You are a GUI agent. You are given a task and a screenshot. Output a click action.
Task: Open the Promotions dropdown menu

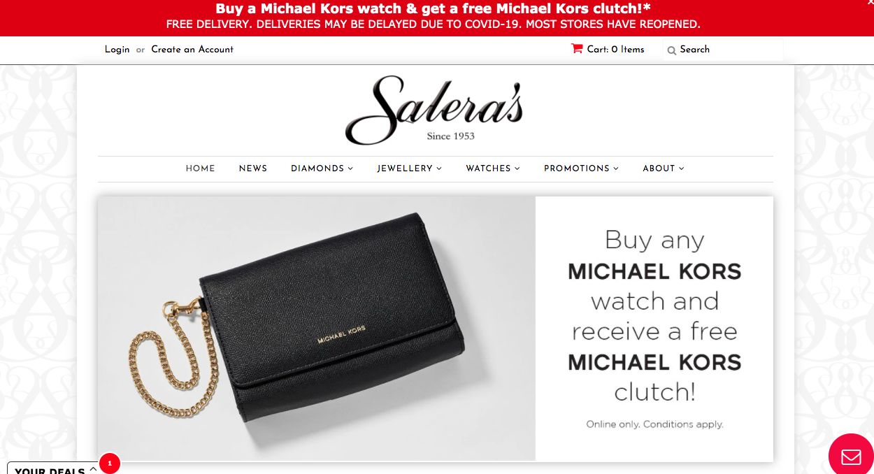(581, 168)
